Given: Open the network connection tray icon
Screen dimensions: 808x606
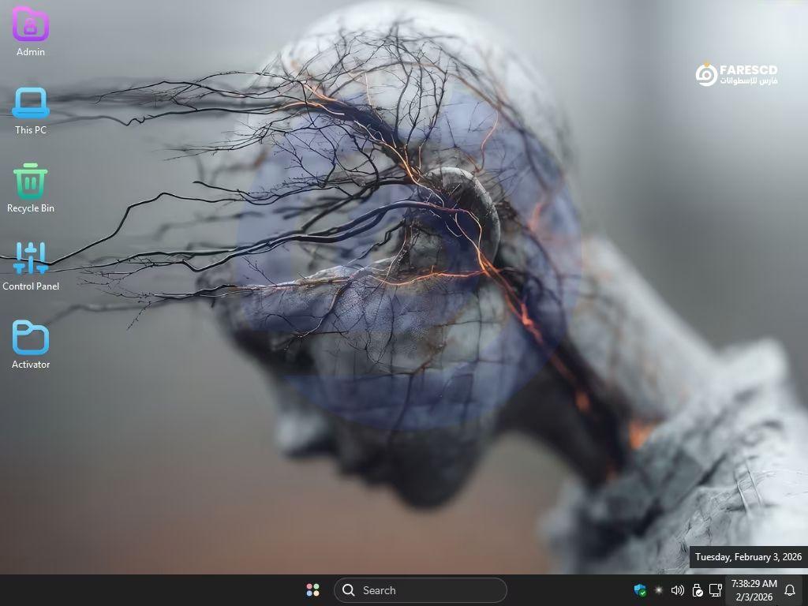Looking at the screenshot, I should coord(716,590).
